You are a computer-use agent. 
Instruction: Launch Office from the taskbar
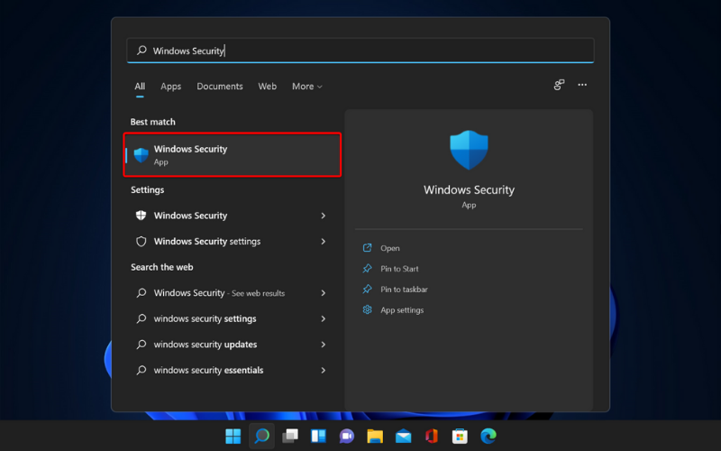click(432, 436)
